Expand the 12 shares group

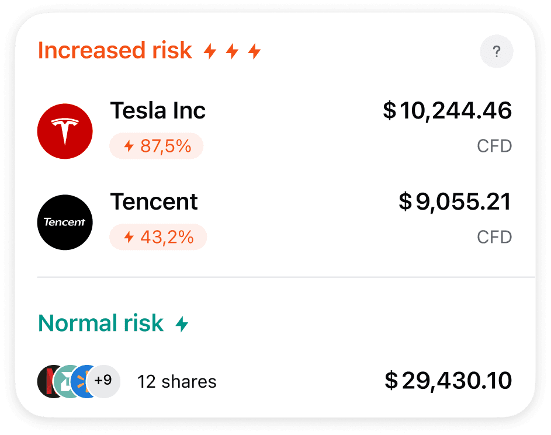pyautogui.click(x=176, y=382)
